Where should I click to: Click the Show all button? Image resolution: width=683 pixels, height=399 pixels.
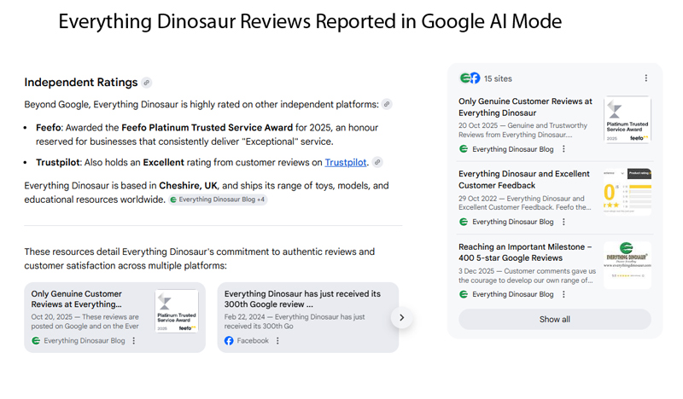(x=554, y=320)
